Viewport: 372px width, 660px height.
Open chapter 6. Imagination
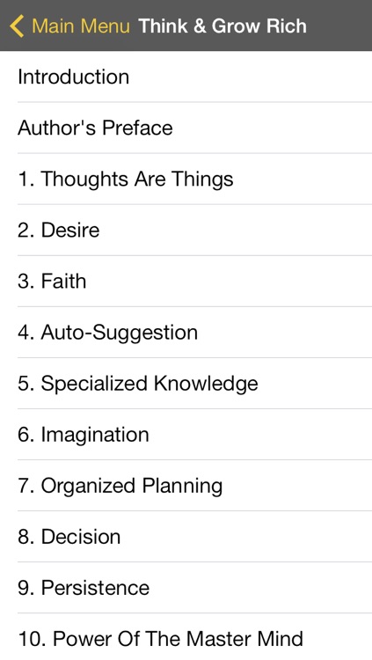(x=186, y=435)
